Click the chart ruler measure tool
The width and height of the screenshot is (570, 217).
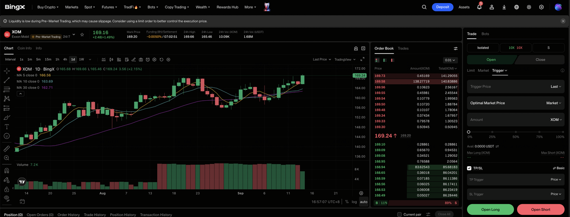[7, 148]
